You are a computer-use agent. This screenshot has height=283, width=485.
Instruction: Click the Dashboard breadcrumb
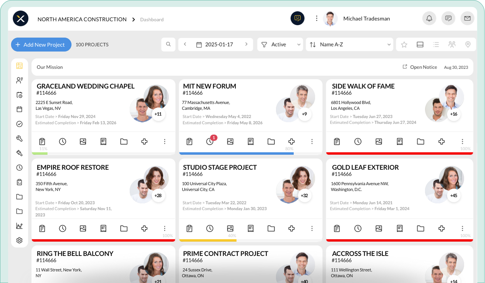pos(152,19)
